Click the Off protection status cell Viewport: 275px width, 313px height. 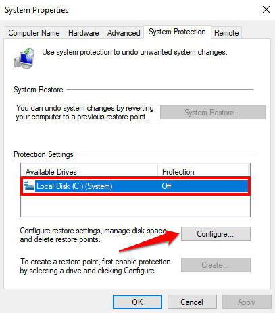[x=166, y=186]
